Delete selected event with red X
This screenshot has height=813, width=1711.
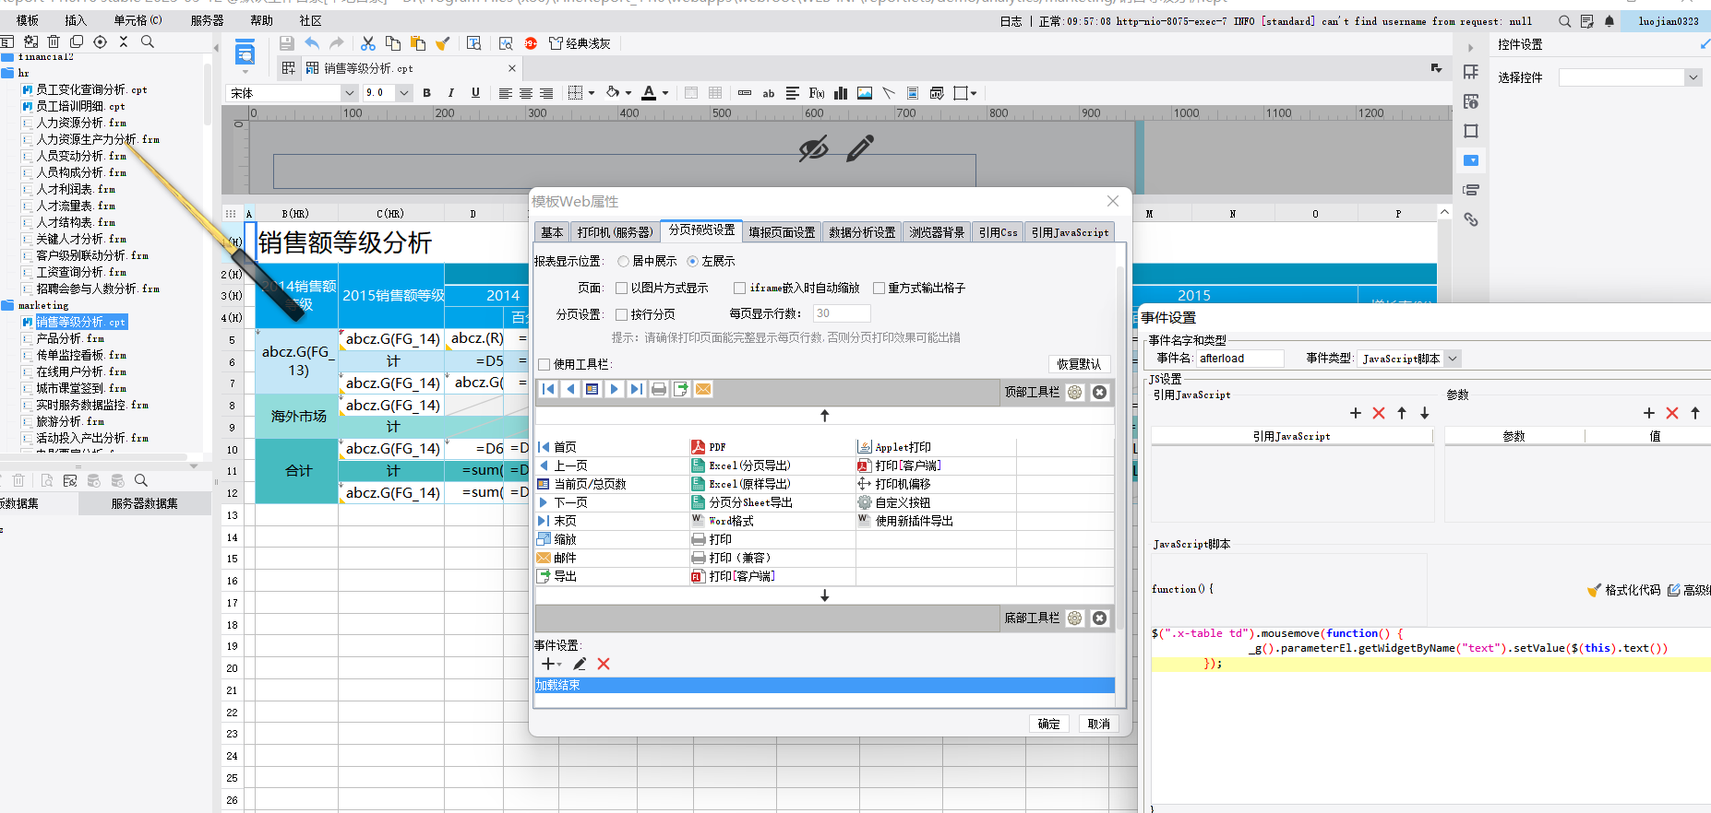point(604,664)
